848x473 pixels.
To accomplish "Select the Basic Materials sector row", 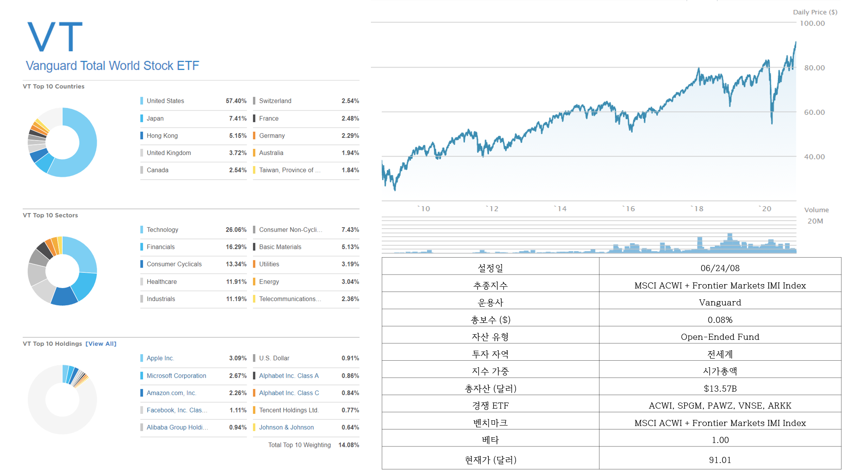I will coord(306,247).
